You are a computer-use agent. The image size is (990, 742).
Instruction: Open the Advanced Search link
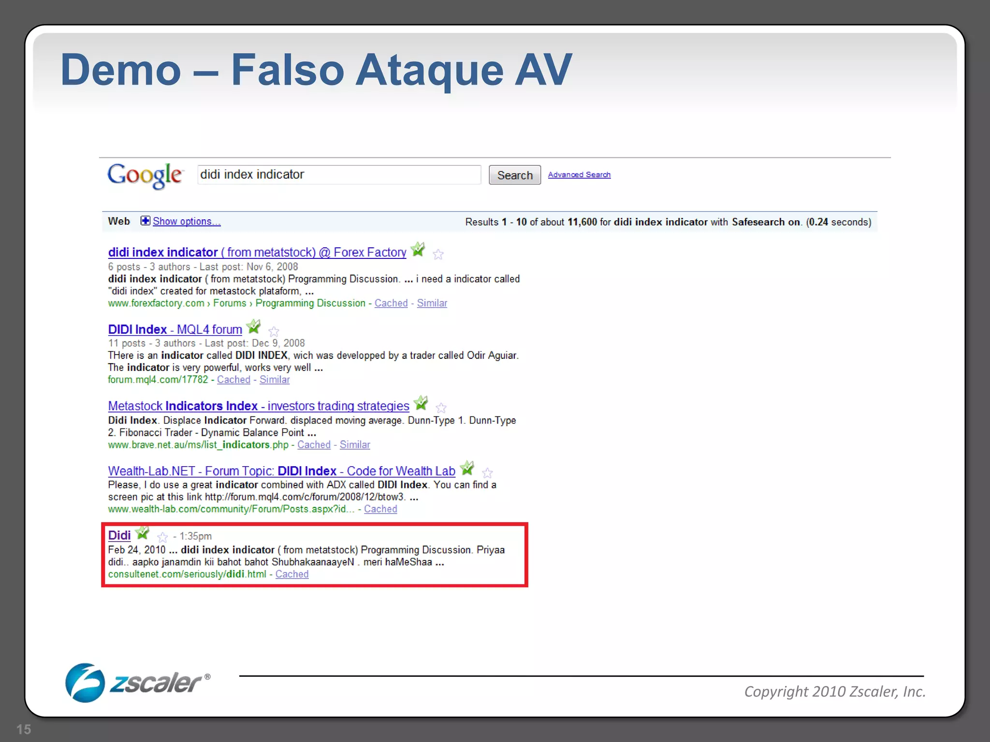tap(579, 174)
